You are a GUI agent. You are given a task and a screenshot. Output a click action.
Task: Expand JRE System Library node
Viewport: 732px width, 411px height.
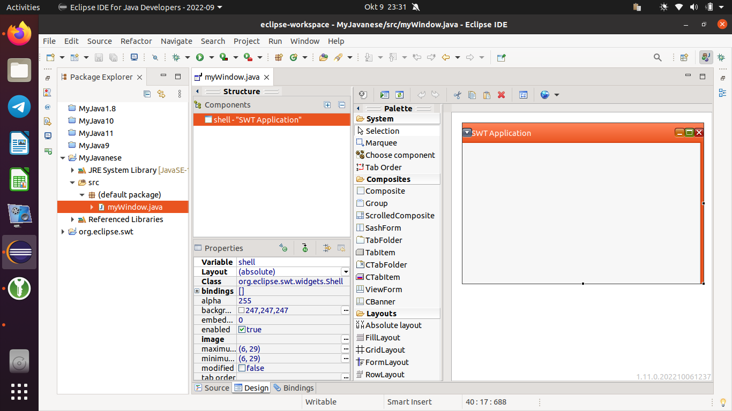73,170
